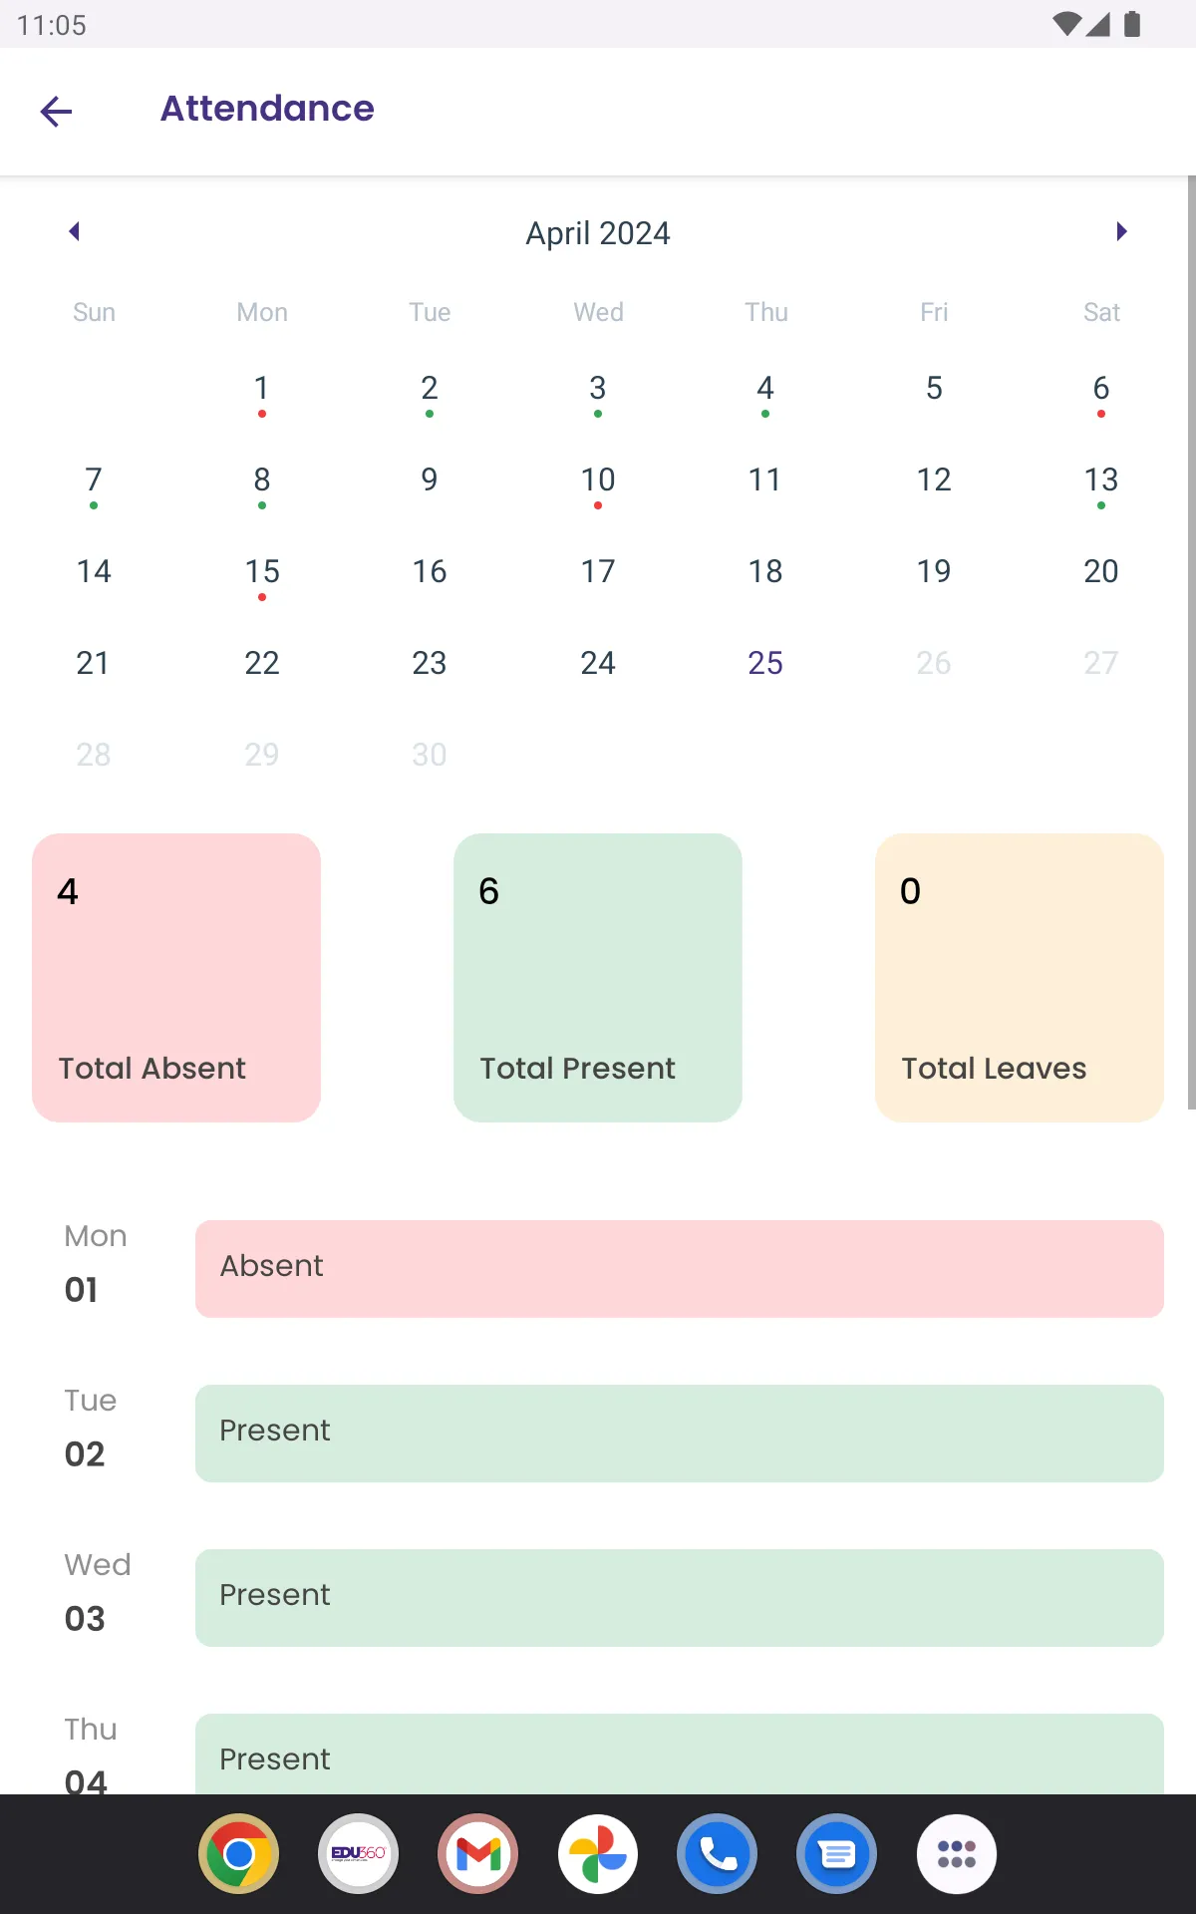Open the Mon 01 Absent entry
This screenshot has width=1196, height=1914.
[x=680, y=1268]
